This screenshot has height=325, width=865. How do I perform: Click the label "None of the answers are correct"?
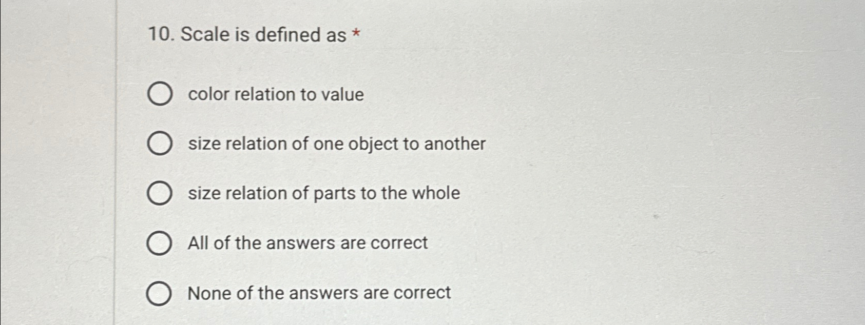point(319,293)
